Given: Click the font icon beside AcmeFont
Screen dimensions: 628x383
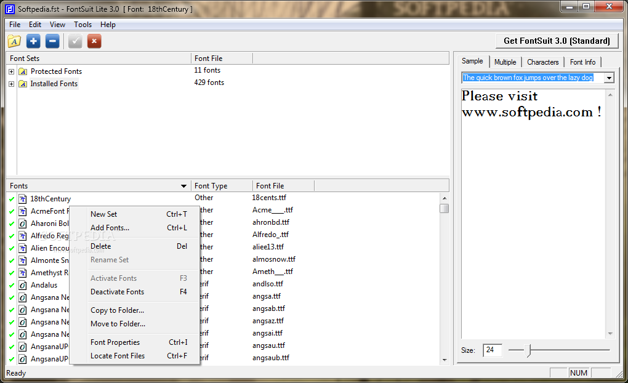Looking at the screenshot, I should pyautogui.click(x=23, y=211).
